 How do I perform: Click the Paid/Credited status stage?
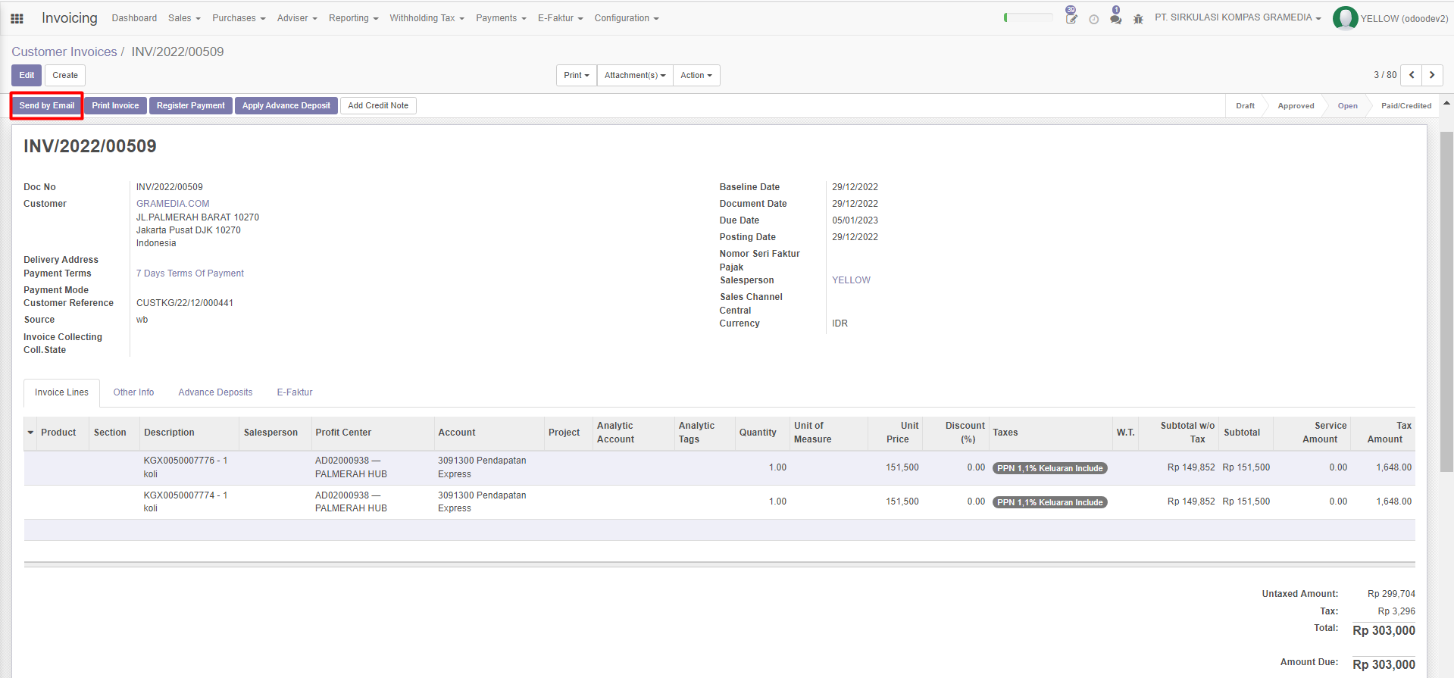1406,106
